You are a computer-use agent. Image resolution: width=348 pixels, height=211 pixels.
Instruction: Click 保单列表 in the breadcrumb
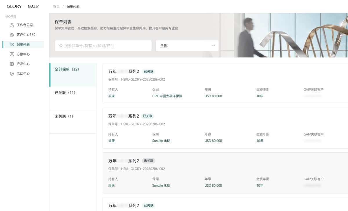coord(73,6)
